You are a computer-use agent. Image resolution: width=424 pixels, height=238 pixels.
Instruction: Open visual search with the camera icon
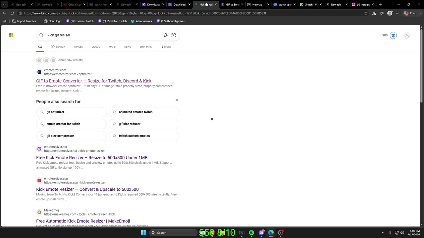coord(174,35)
